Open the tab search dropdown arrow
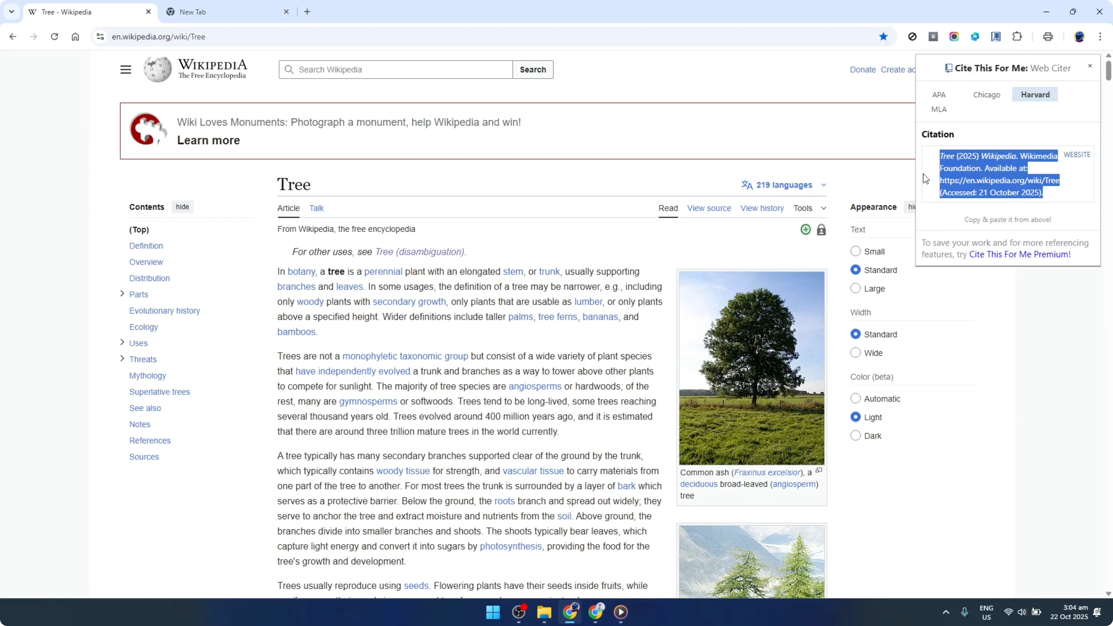This screenshot has width=1113, height=626. click(12, 12)
